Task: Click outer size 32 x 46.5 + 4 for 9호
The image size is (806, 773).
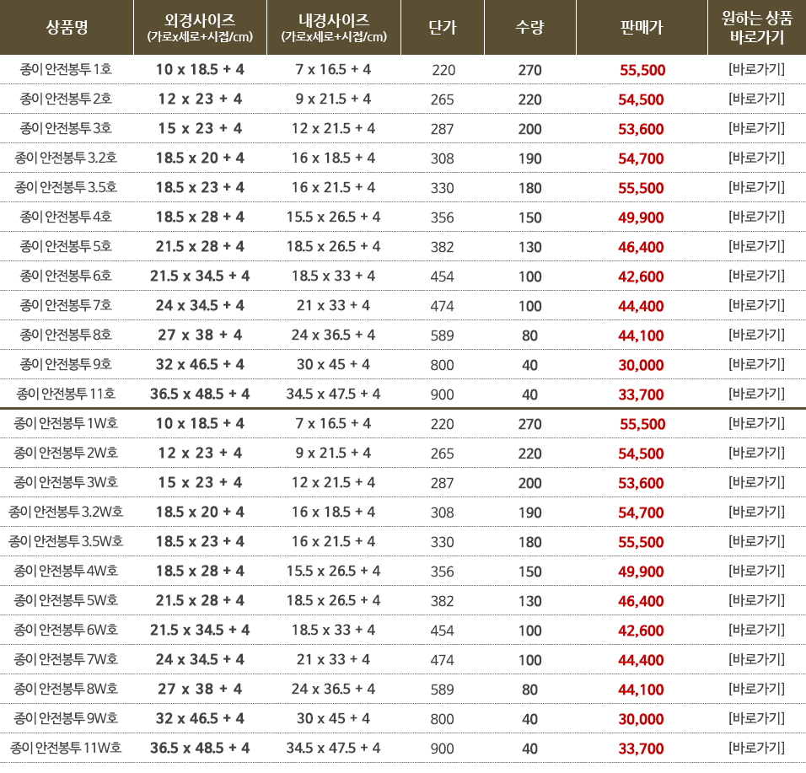Action: pyautogui.click(x=200, y=364)
